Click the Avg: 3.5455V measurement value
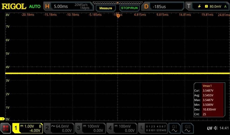Viewport: 230px width, 135px height. [208, 95]
